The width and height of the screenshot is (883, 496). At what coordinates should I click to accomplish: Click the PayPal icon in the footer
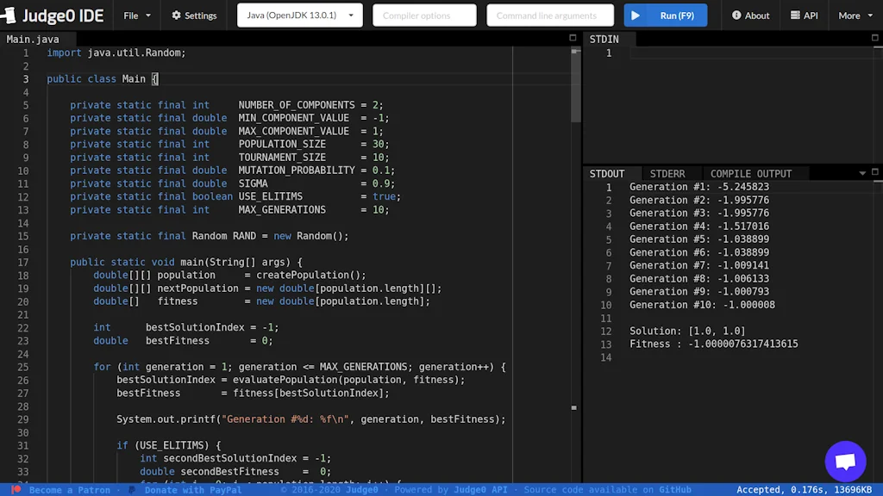click(x=132, y=489)
